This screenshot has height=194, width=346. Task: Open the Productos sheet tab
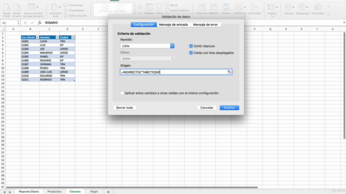[x=54, y=192]
